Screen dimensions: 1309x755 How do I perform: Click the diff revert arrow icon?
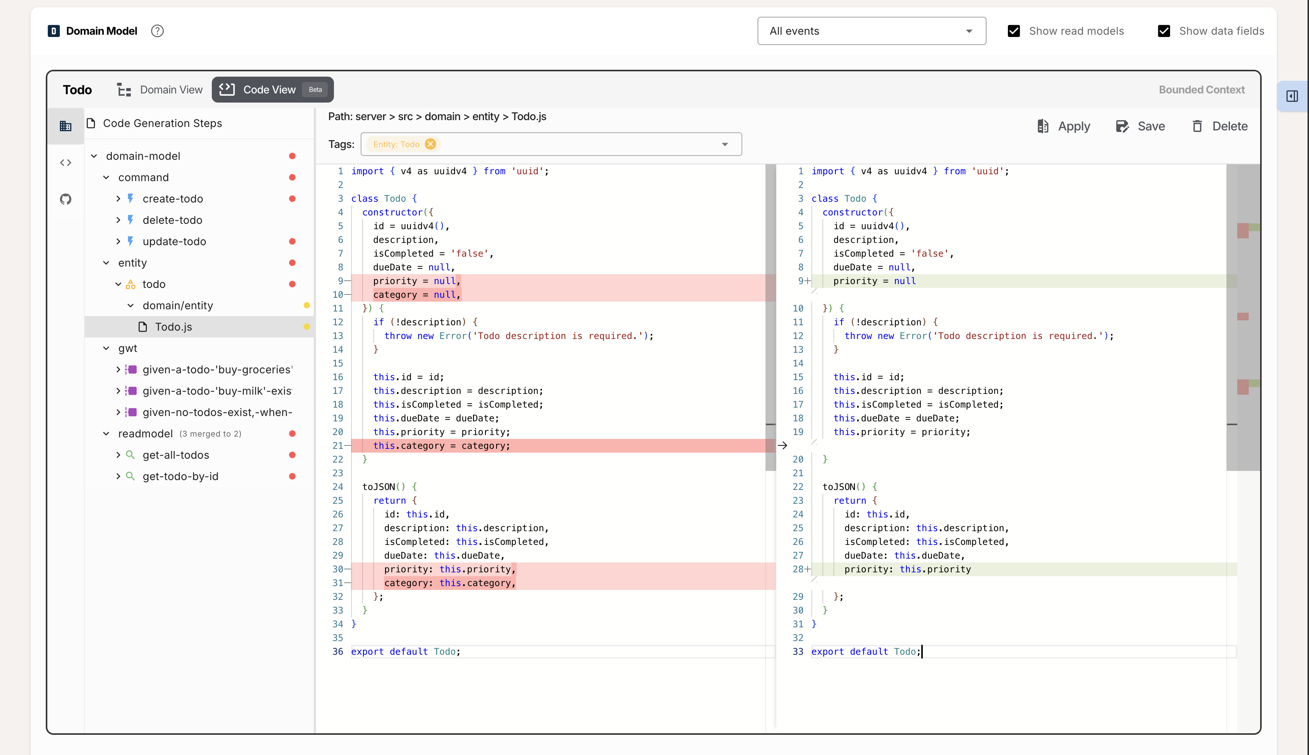pos(782,445)
